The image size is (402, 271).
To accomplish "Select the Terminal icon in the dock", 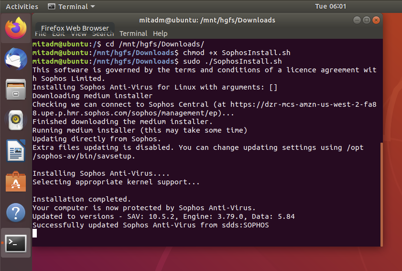I will [x=16, y=243].
